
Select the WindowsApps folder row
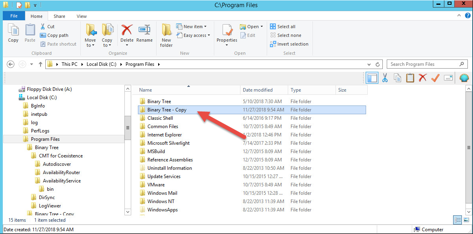pyautogui.click(x=252, y=209)
